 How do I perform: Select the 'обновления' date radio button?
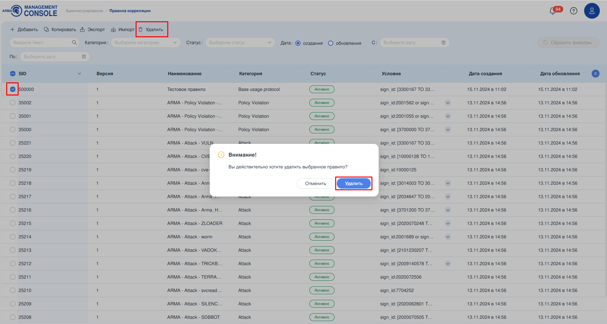click(x=331, y=43)
